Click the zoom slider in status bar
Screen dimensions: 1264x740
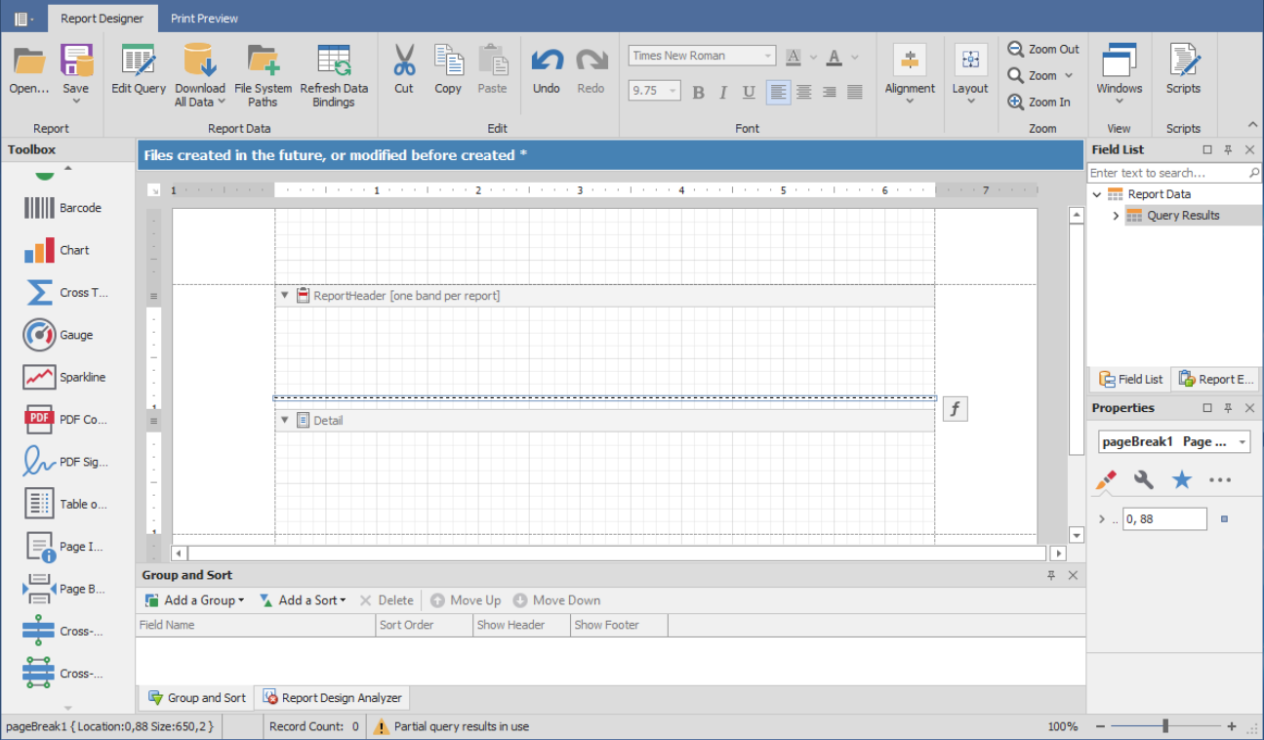tap(1164, 726)
